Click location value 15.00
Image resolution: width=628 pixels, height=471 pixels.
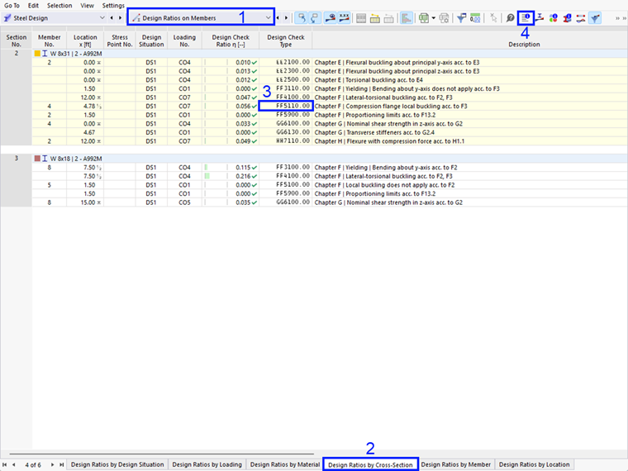pos(88,202)
